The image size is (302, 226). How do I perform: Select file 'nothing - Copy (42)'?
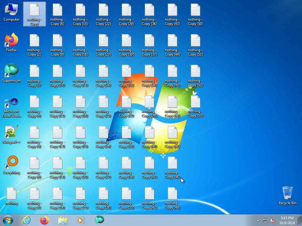(x=149, y=198)
